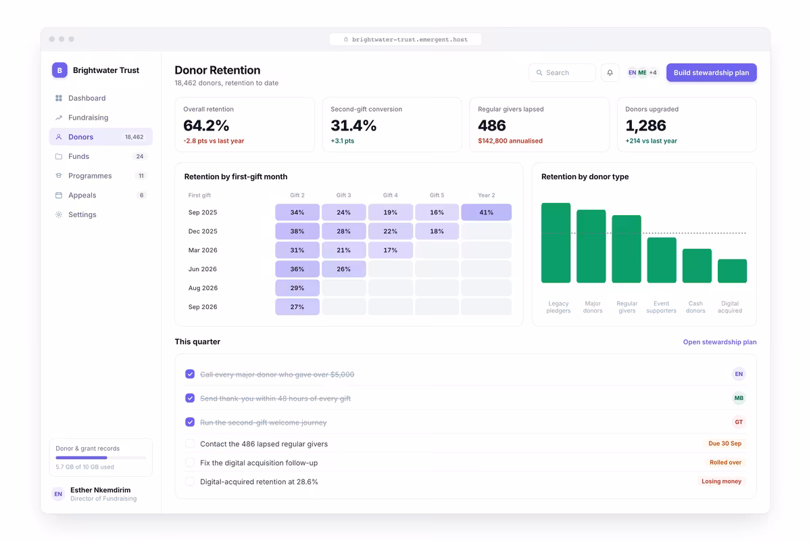The height and width of the screenshot is (541, 811).
Task: Uncheck 'Run the second-gift welcome journey' task
Action: pyautogui.click(x=190, y=422)
